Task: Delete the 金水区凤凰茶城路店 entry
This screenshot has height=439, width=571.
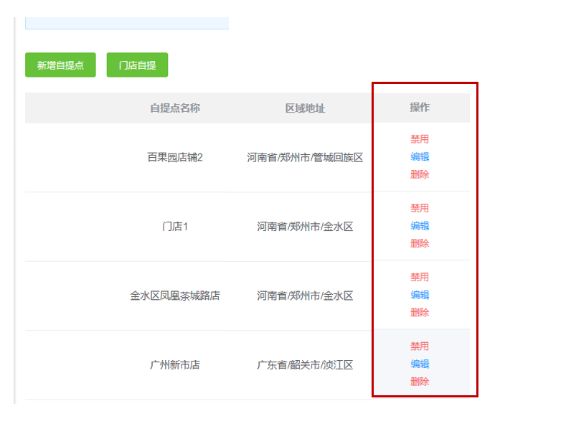Action: [420, 312]
